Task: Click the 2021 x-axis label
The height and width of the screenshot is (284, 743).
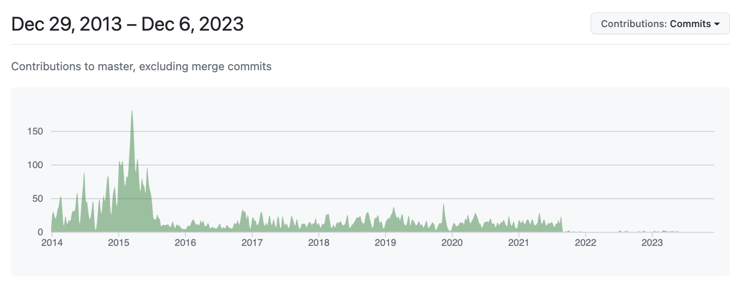Action: tap(518, 243)
